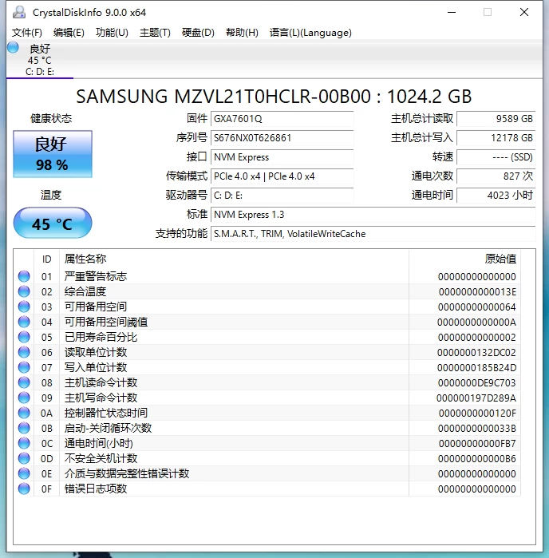This screenshot has width=549, height=558.
Task: Click raw value 0000000000FB7
Action: pos(477,444)
